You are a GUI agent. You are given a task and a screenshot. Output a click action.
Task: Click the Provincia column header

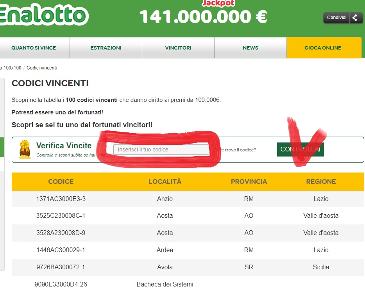[x=249, y=181]
